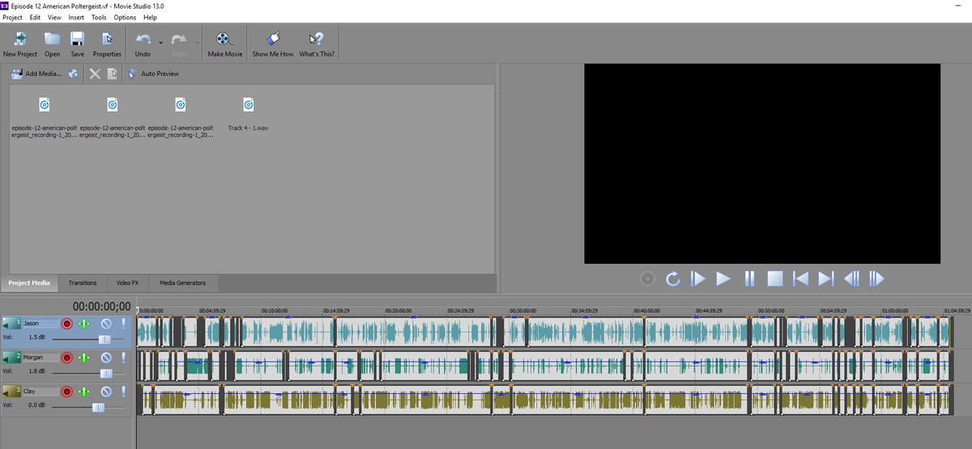Select track 2 via its number icon
Screen dimensions: 972x449
click(x=13, y=357)
